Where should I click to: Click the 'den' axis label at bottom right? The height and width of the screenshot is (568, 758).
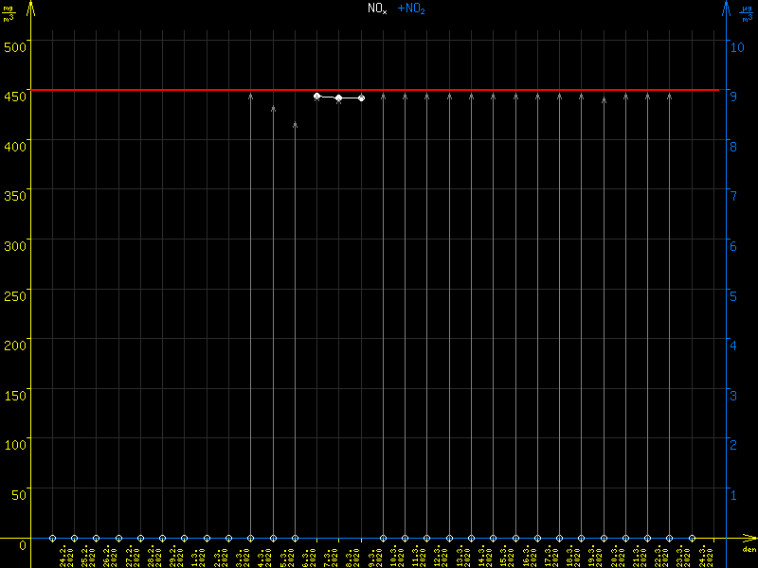click(x=748, y=550)
